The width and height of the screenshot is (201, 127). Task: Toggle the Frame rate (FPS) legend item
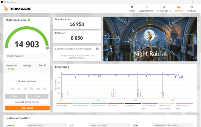[64, 105]
